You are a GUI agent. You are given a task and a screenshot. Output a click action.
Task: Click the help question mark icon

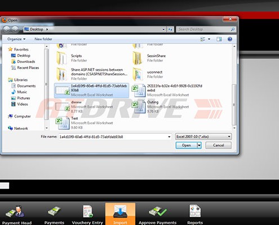[229, 39]
